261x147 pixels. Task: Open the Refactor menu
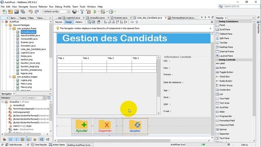click(x=43, y=7)
